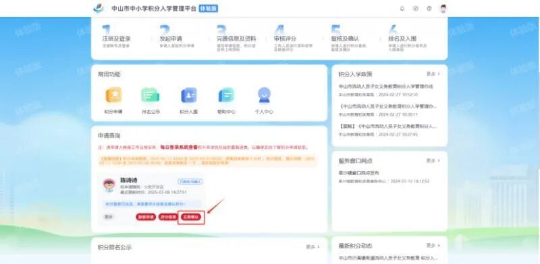Expand 更多 in 积分入学政策 panel
This screenshot has height=264, width=540.
[433, 74]
